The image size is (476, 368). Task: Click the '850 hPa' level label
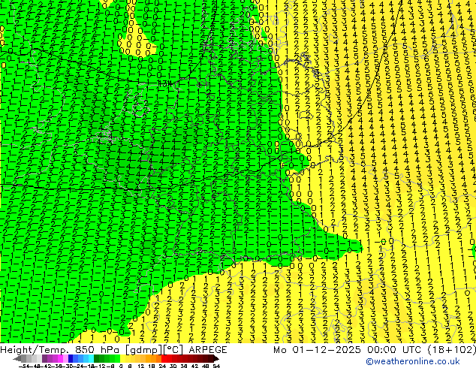point(96,350)
